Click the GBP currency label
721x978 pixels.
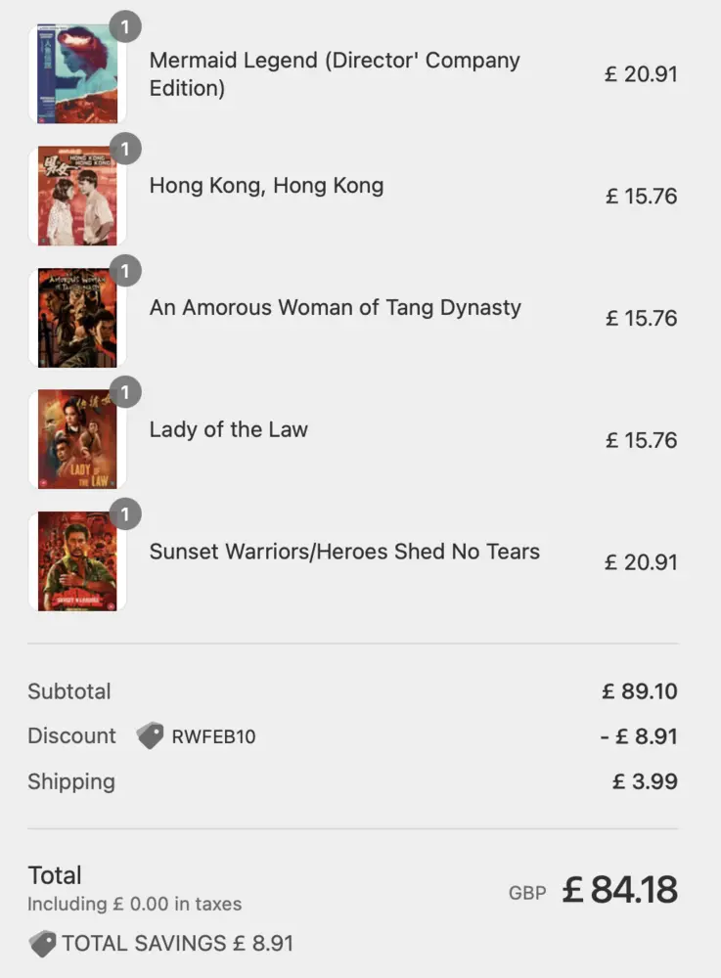click(527, 893)
